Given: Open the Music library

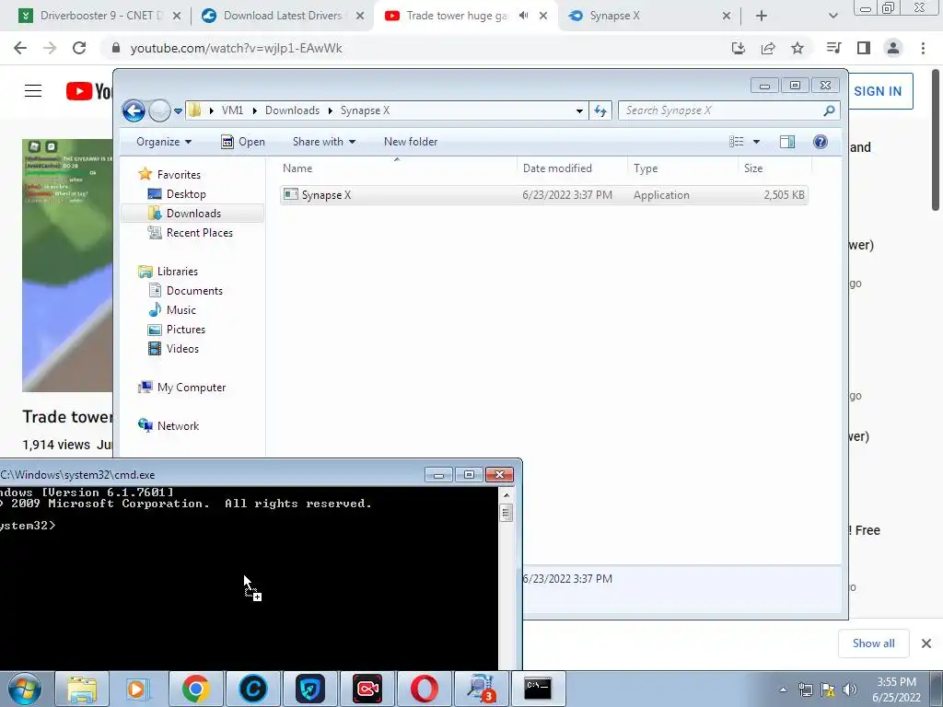Looking at the screenshot, I should pyautogui.click(x=172, y=310).
